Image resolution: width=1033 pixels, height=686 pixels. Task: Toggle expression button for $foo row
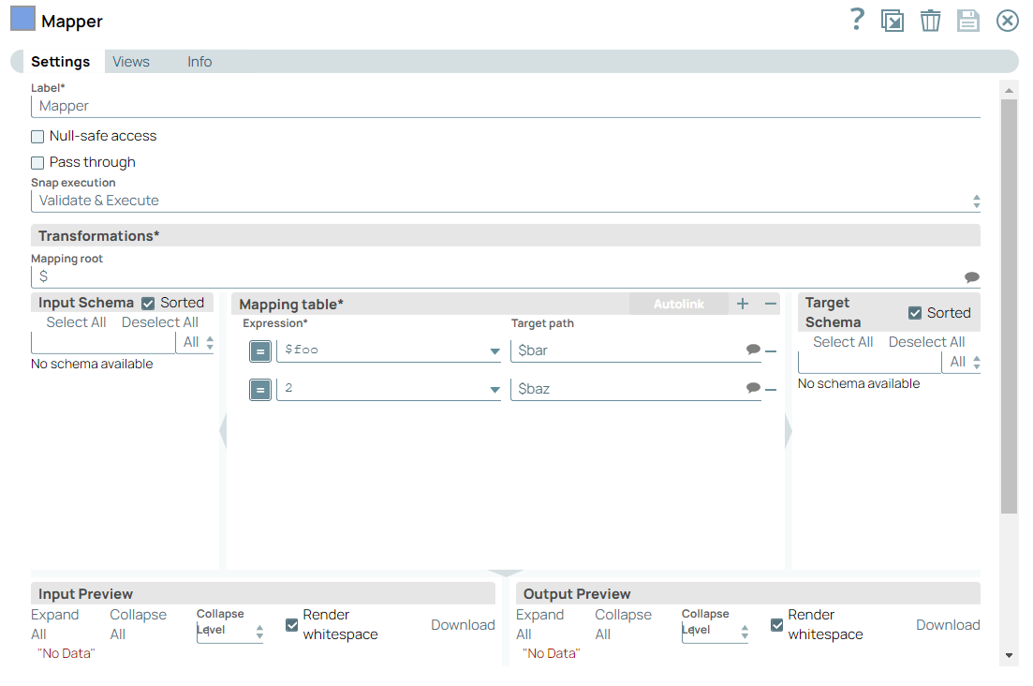(260, 350)
